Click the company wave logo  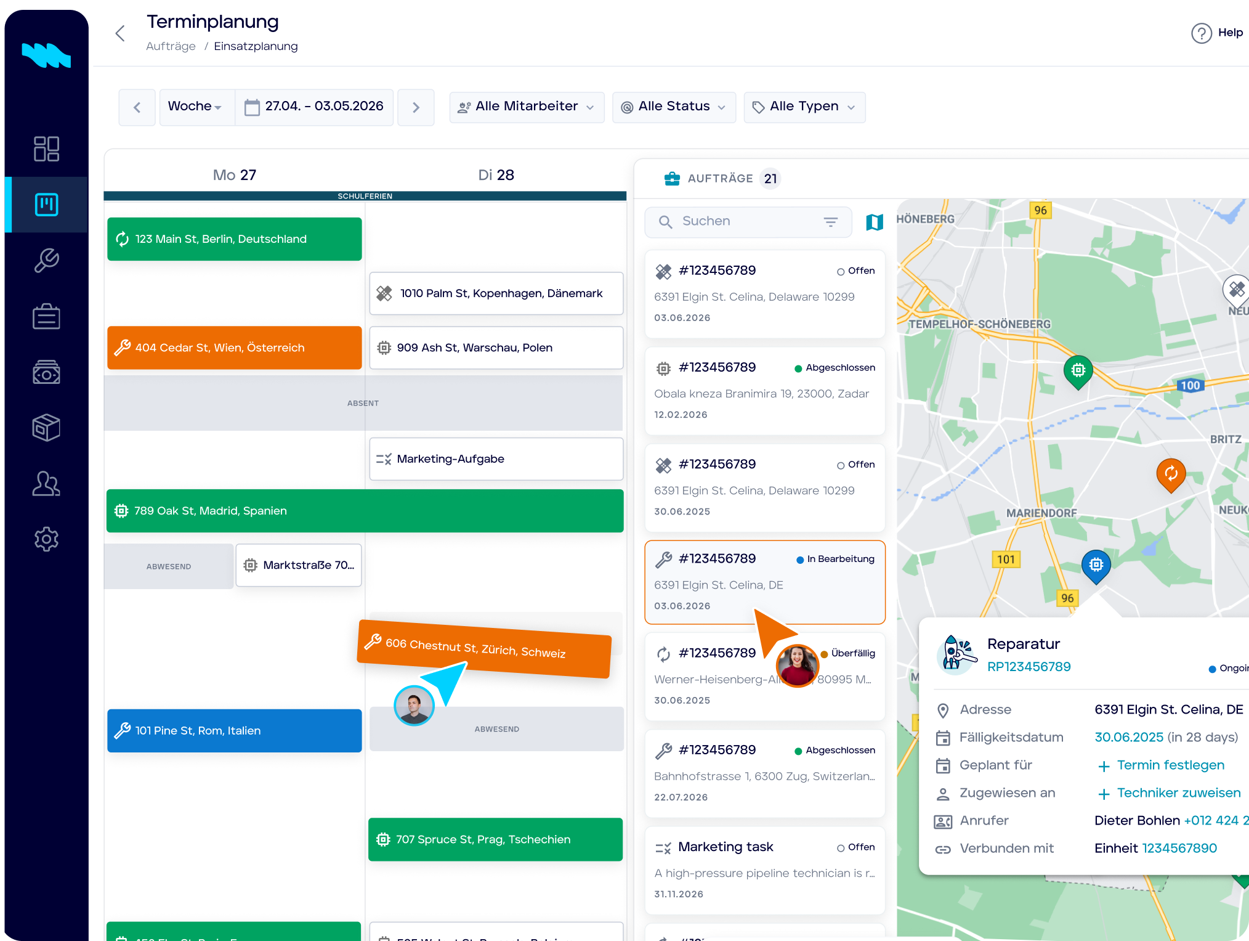point(46,55)
